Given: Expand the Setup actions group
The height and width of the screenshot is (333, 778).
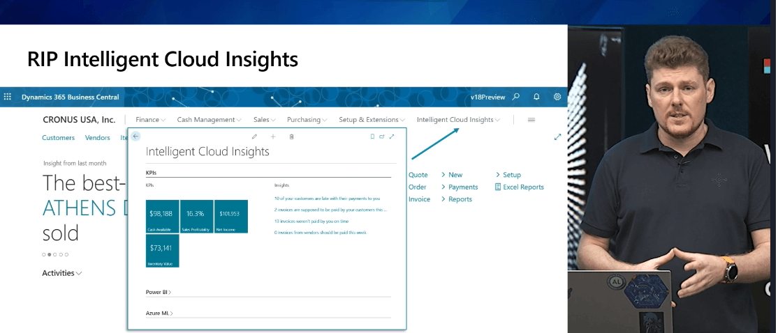Looking at the screenshot, I should [x=508, y=175].
